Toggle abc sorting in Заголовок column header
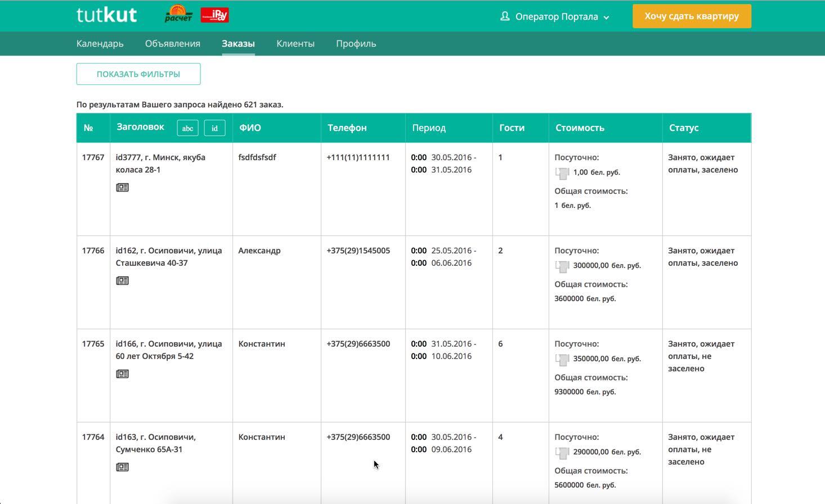825x504 pixels. click(x=187, y=128)
